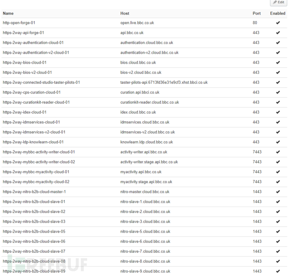
Task: Click the Host column header
Action: coord(125,13)
